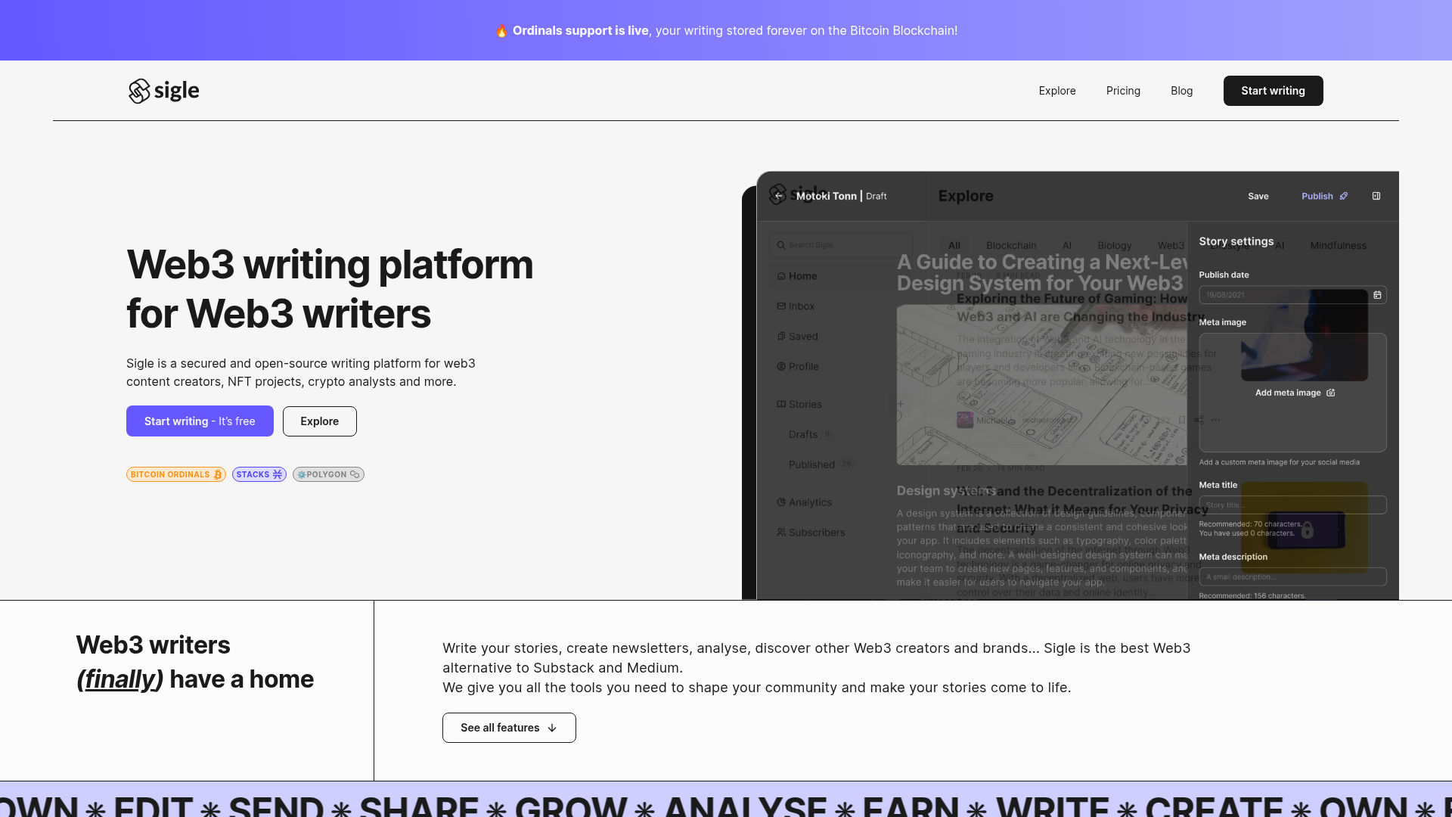Select the Biology category tab

coord(1115,245)
